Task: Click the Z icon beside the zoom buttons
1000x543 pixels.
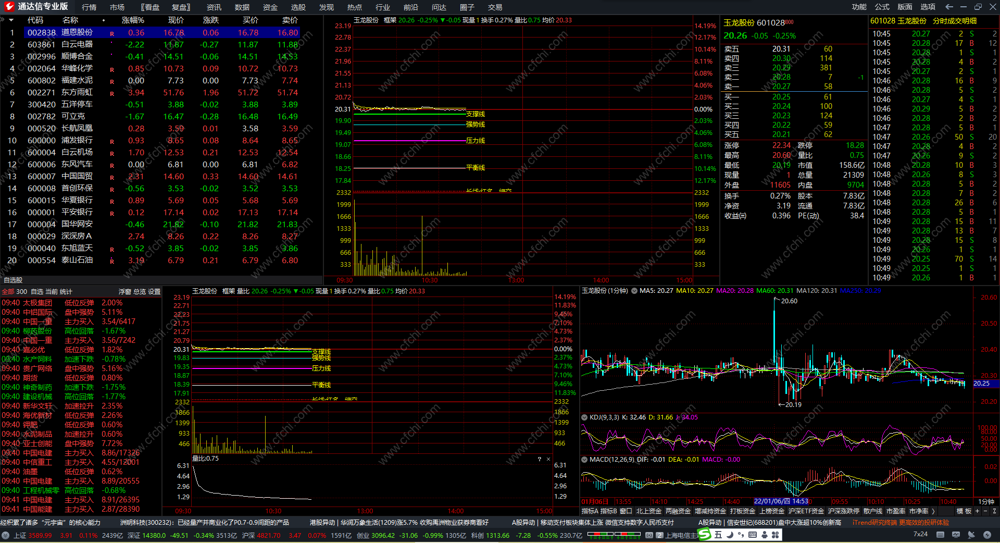Action: click(994, 511)
